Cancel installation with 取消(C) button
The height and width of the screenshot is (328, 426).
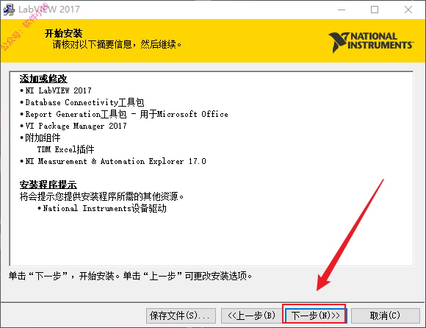[386, 315]
